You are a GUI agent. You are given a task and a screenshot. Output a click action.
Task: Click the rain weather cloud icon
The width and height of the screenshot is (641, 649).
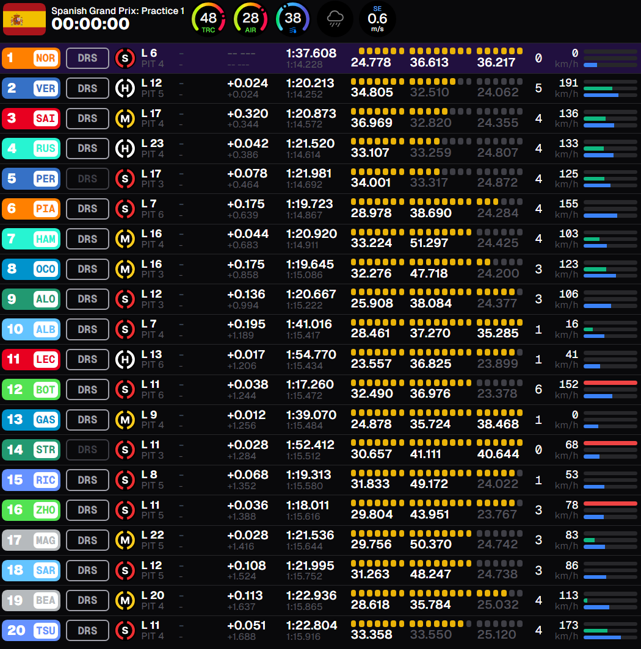[335, 19]
